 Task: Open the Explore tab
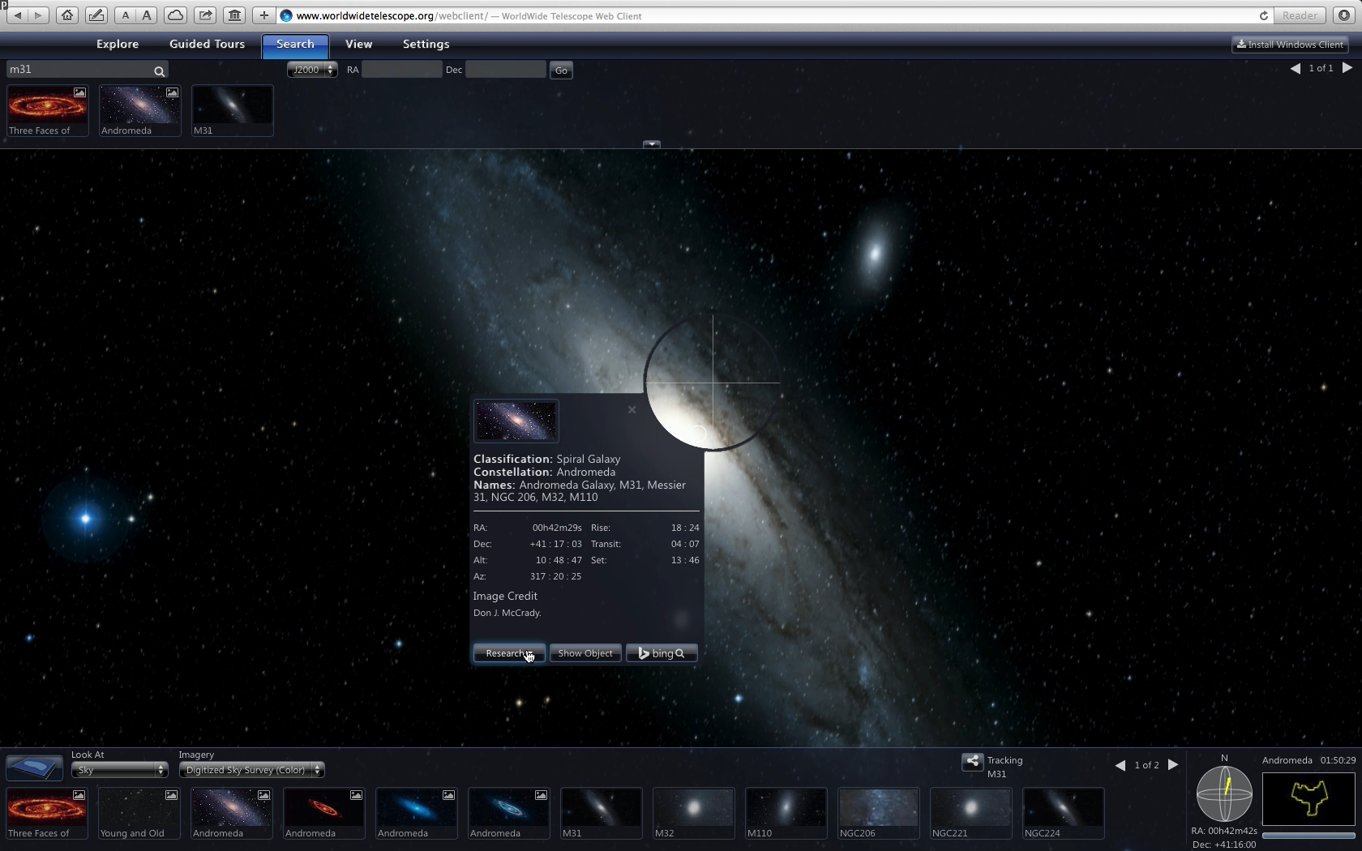[118, 45]
